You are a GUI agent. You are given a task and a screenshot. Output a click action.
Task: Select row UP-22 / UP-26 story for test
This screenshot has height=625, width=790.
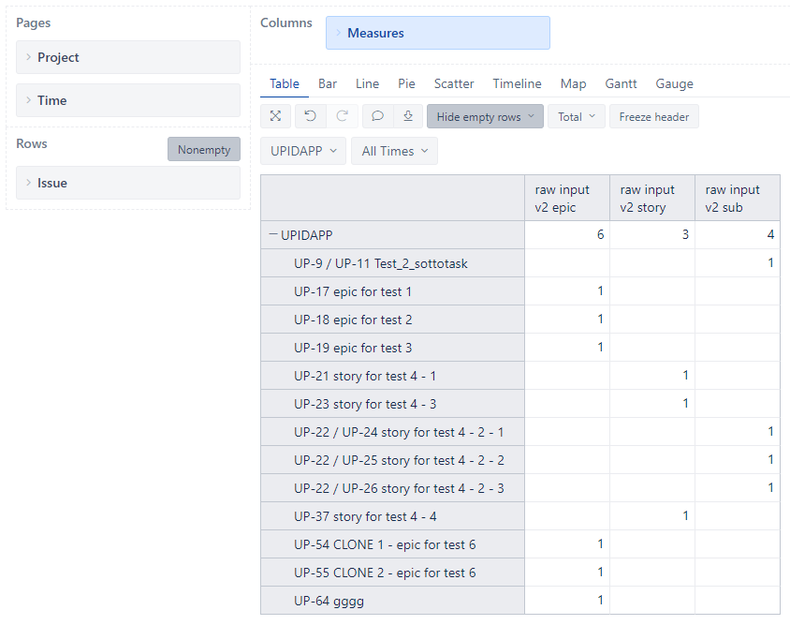point(392,488)
